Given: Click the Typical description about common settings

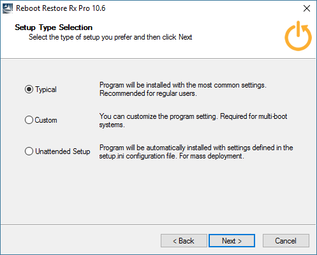Looking at the screenshot, I should (183, 89).
